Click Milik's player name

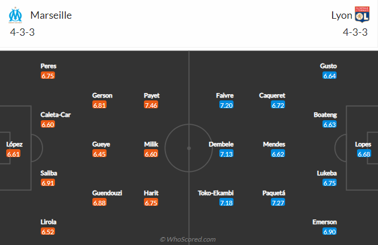pos(151,144)
